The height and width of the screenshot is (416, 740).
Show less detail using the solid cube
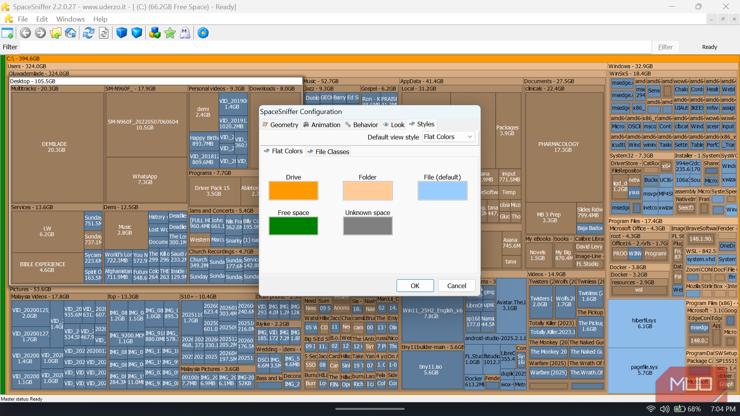122,33
